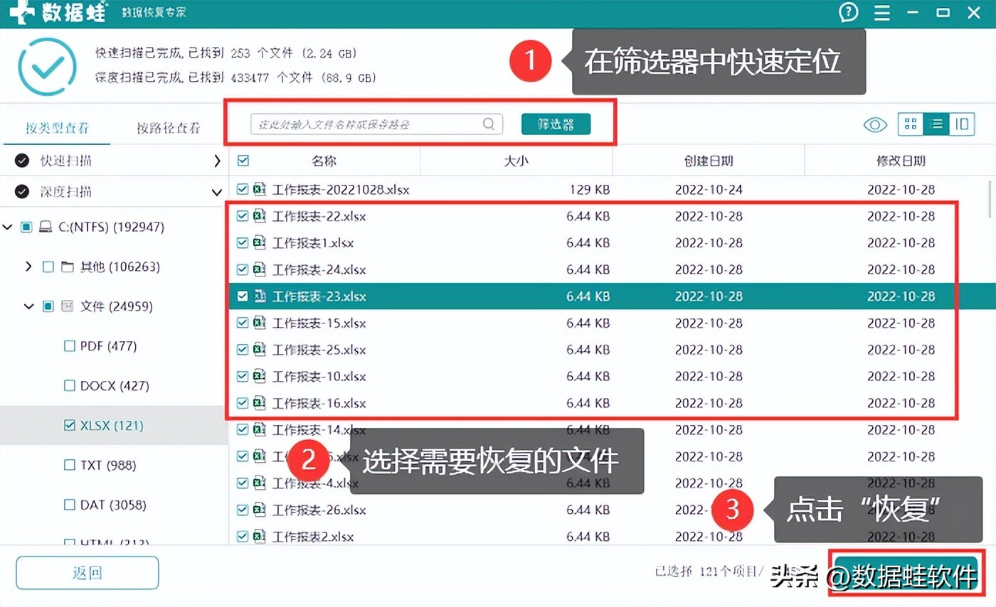The width and height of the screenshot is (996, 607).
Task: Enable file preview with the eye icon
Action: pyautogui.click(x=874, y=124)
